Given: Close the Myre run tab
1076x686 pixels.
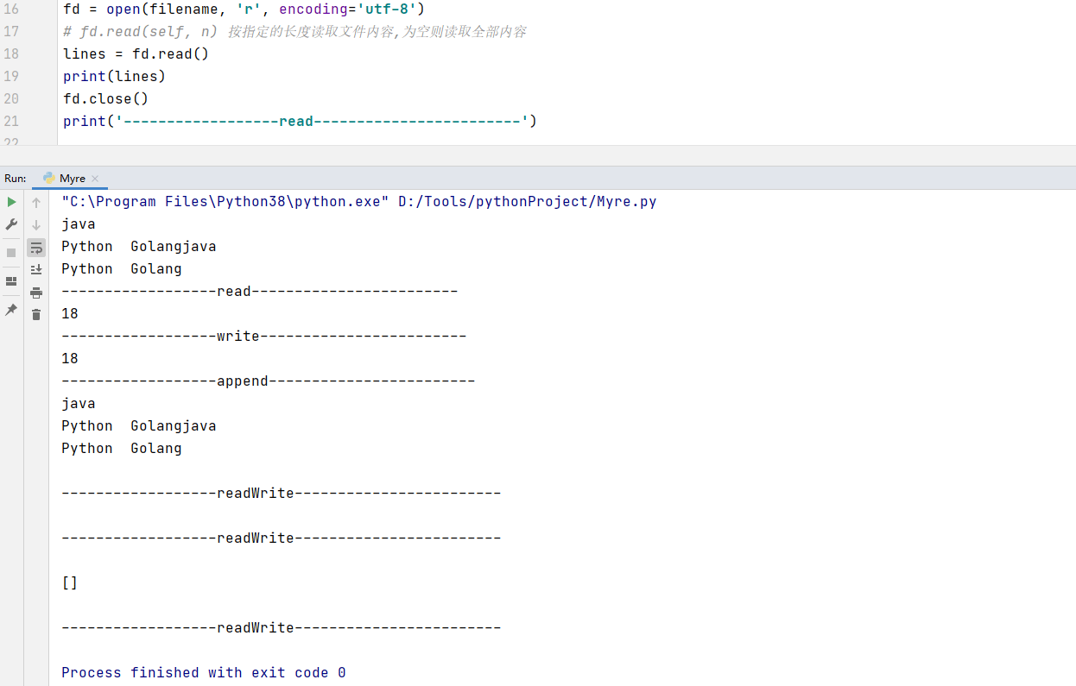Looking at the screenshot, I should [x=95, y=179].
